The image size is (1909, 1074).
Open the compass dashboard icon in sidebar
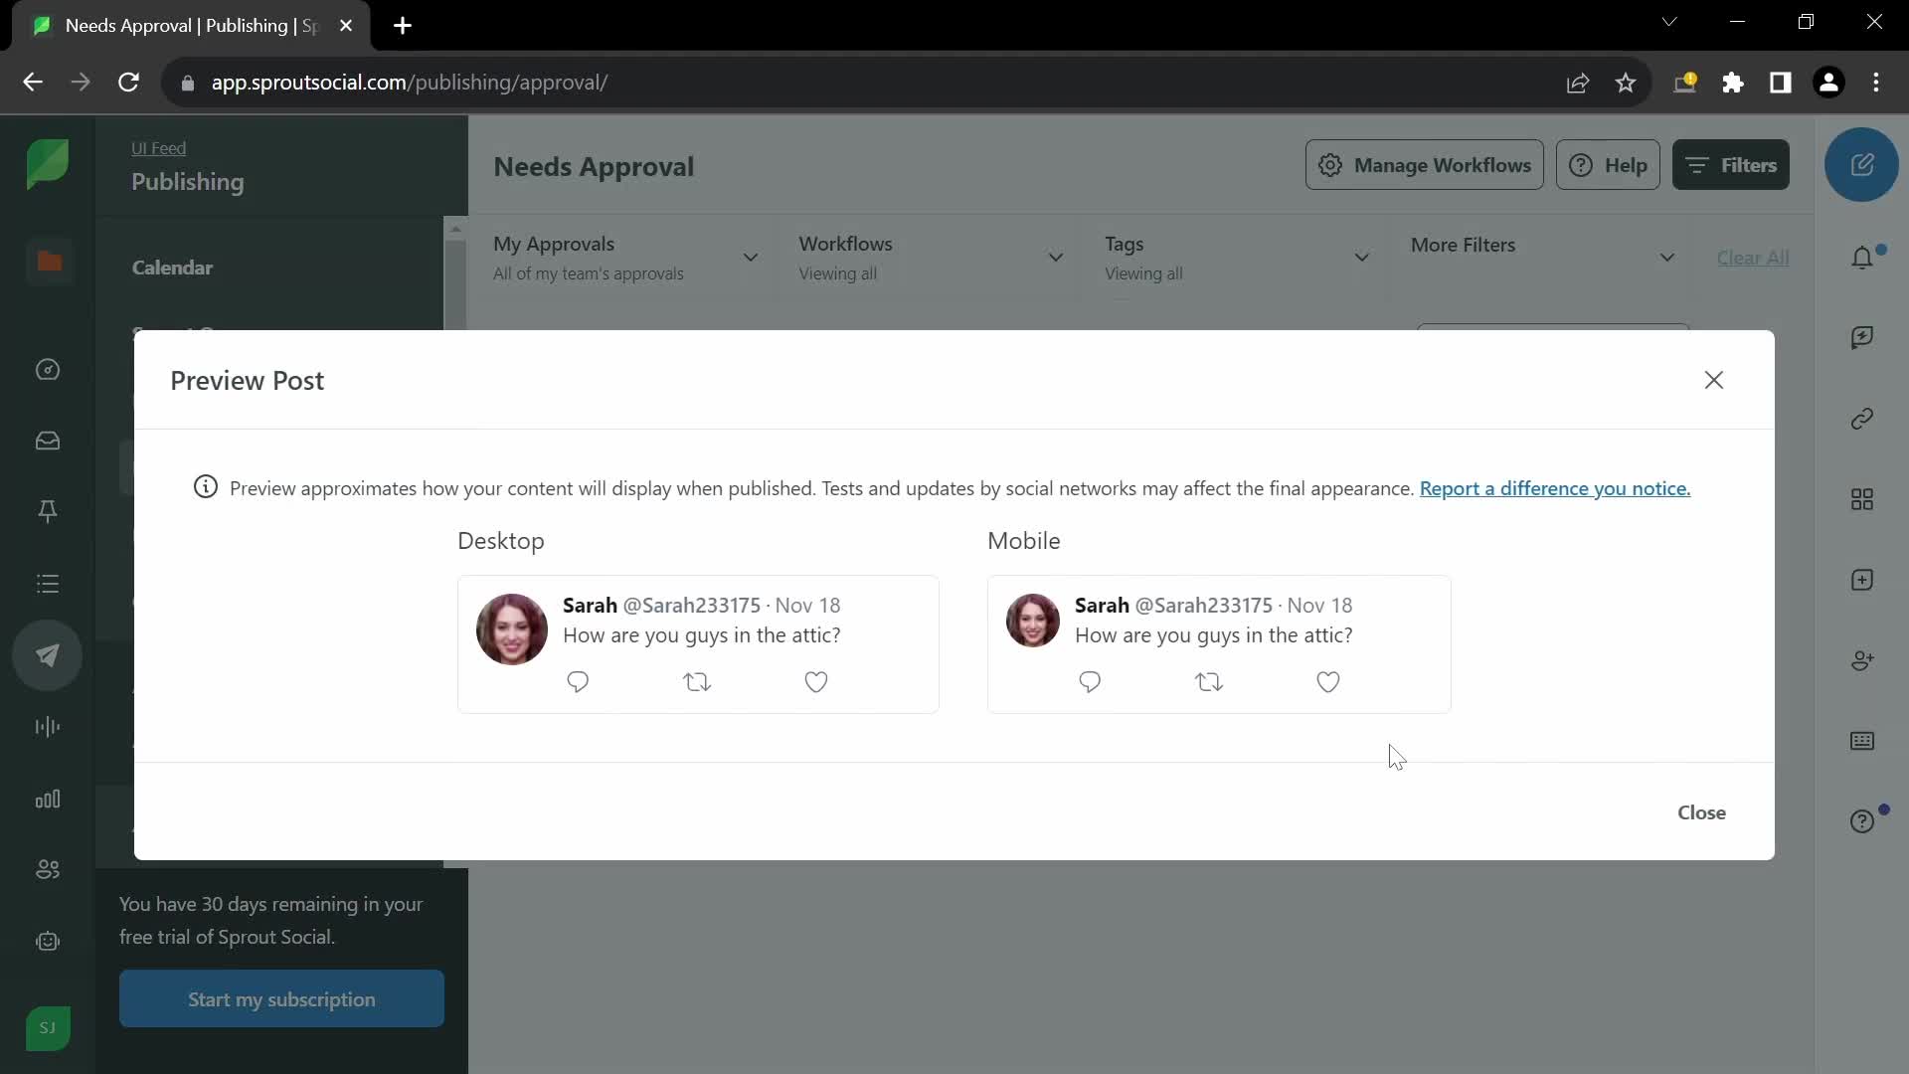click(x=48, y=370)
